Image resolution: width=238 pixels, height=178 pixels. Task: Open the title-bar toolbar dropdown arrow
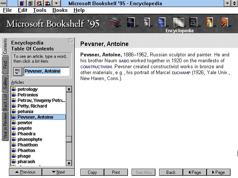tap(56, 3)
